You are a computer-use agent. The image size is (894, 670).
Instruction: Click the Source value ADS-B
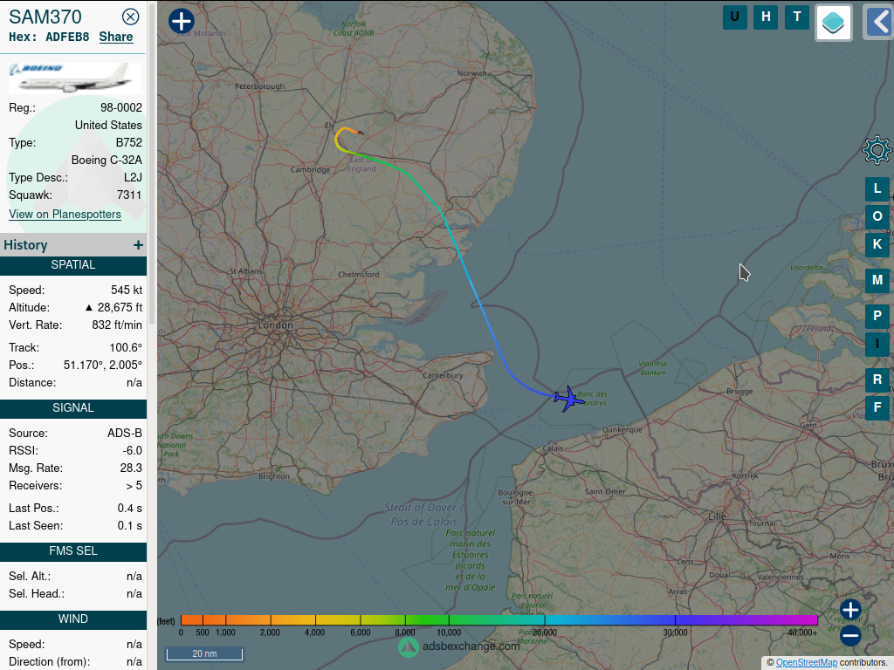click(x=125, y=434)
